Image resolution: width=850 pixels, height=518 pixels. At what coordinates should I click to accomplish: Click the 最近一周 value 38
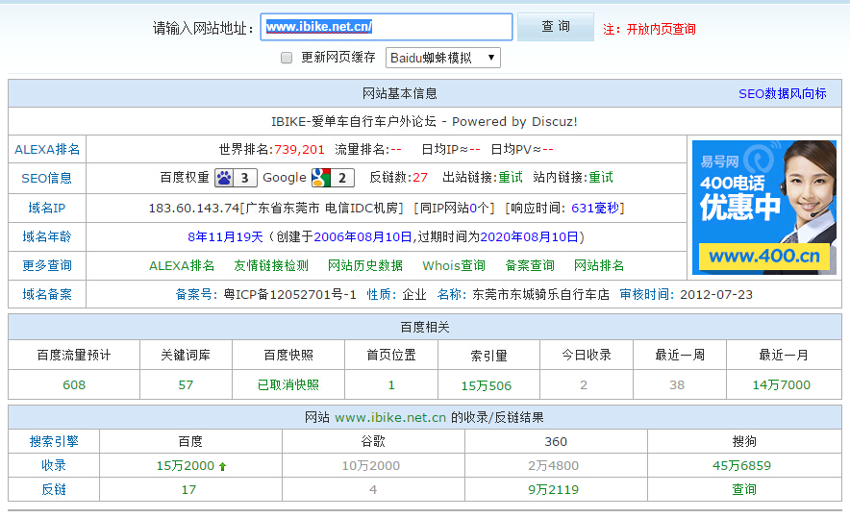(677, 385)
